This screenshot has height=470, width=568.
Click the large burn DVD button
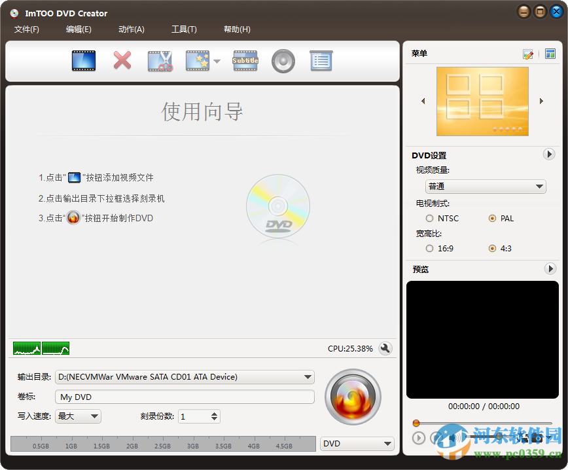(x=352, y=397)
